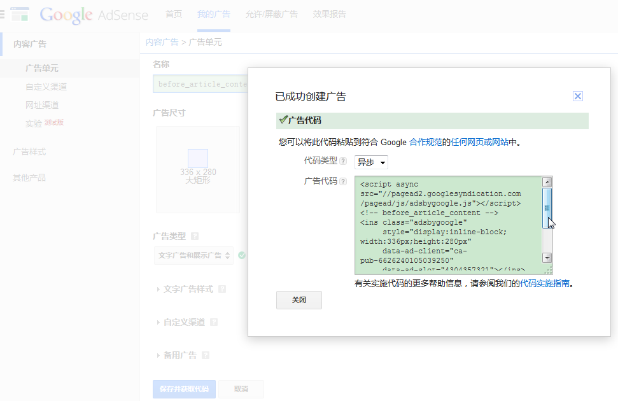Close the ad created dialog with X
Screen dimensions: 618x401
[577, 96]
